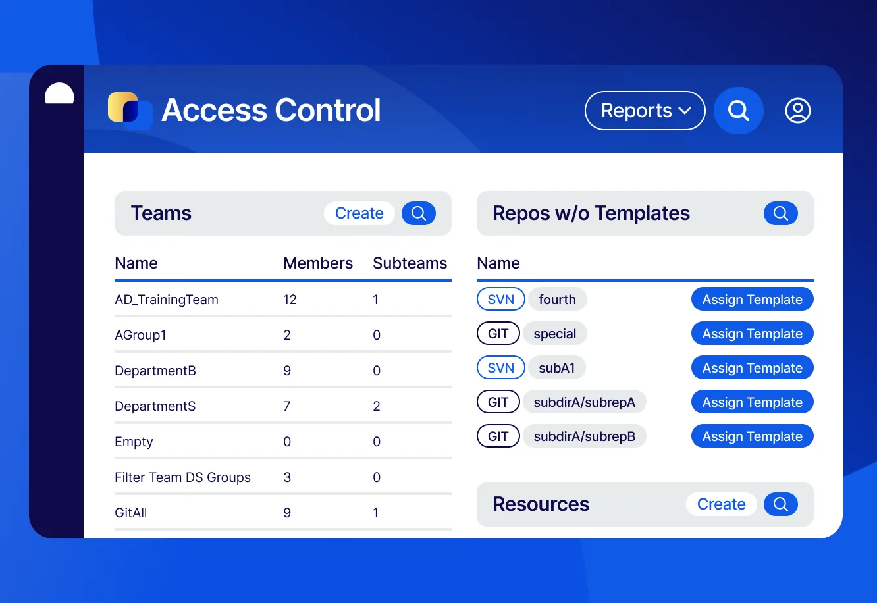Click the SVN tag beside fourth

point(500,300)
